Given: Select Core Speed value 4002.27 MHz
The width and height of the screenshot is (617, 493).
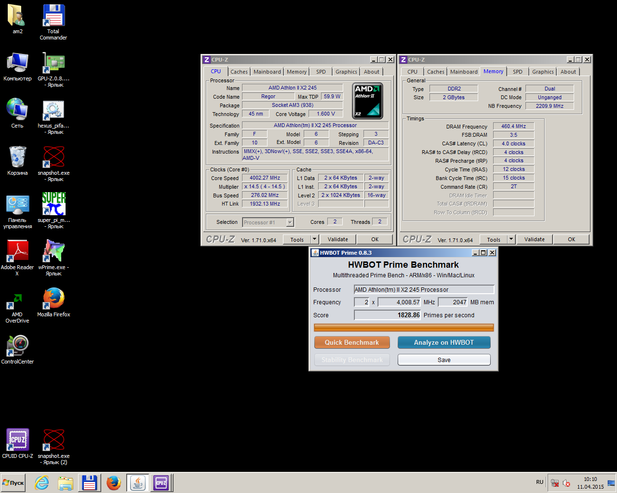Looking at the screenshot, I should tap(265, 178).
